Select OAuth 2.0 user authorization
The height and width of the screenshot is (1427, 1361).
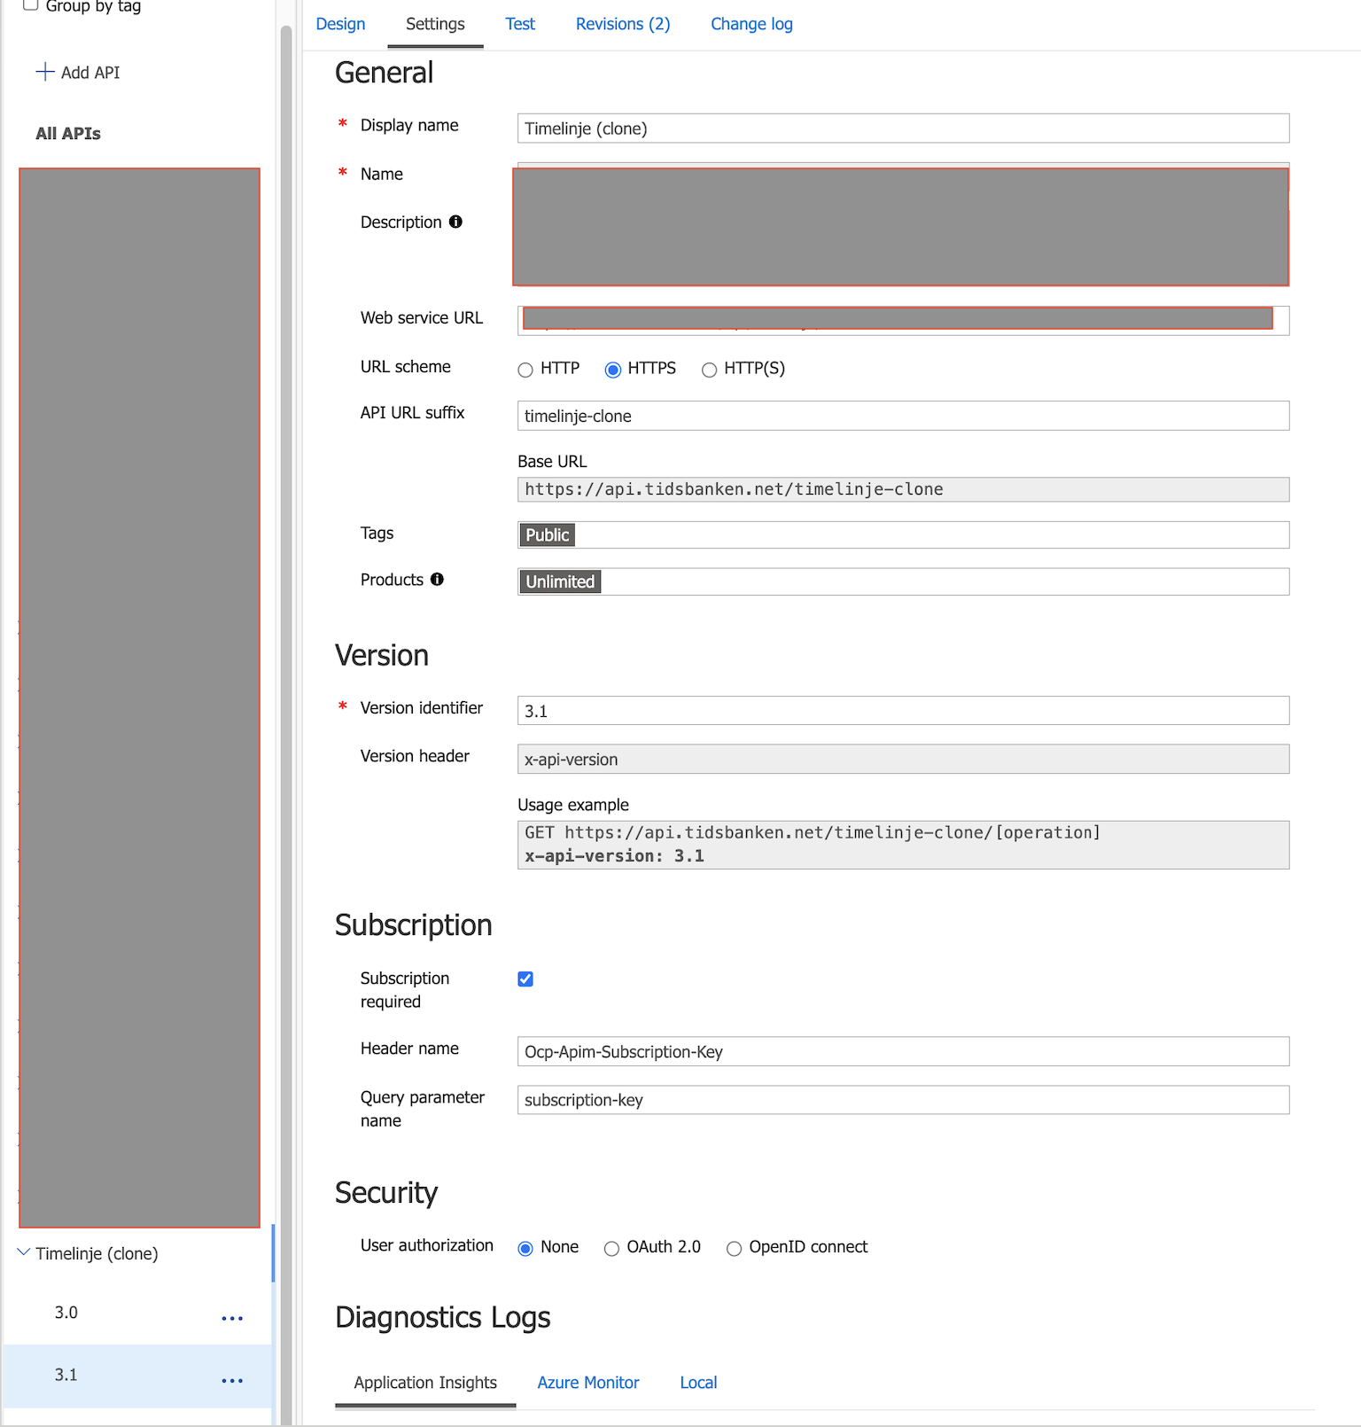pos(611,1248)
